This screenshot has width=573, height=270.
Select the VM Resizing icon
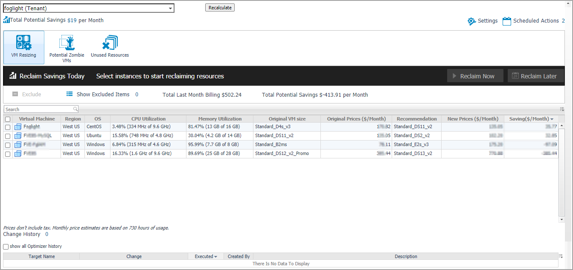pos(23,43)
